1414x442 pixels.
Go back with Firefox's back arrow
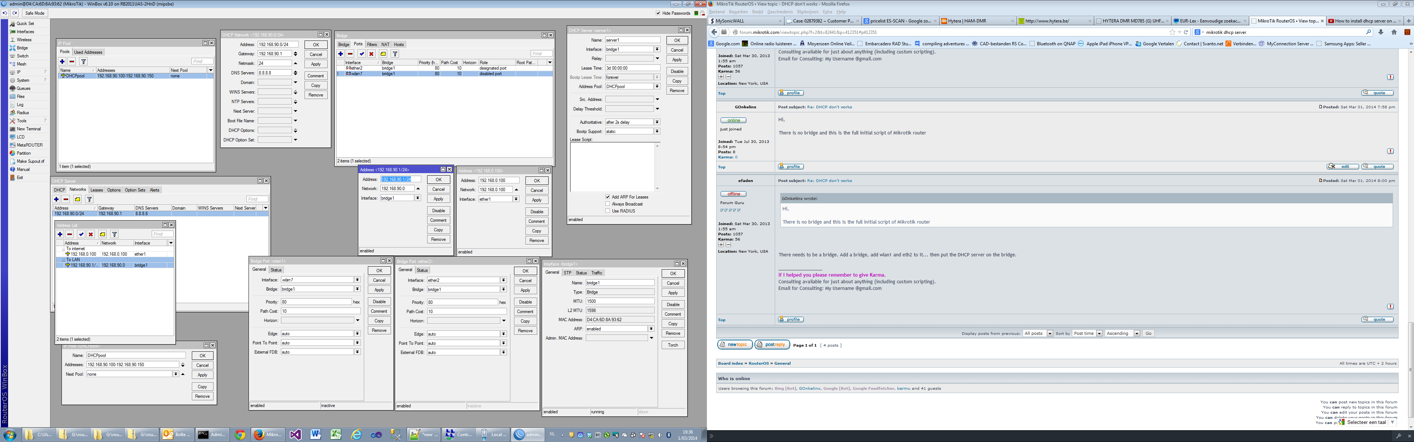tap(714, 32)
